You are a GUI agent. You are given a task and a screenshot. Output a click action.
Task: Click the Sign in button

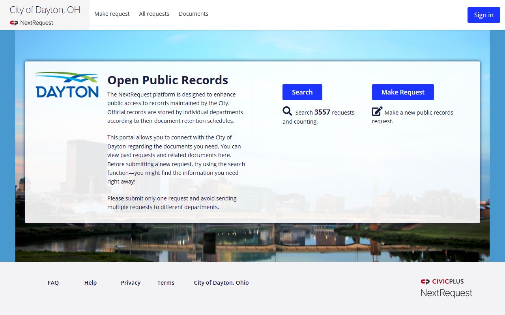[x=484, y=15]
